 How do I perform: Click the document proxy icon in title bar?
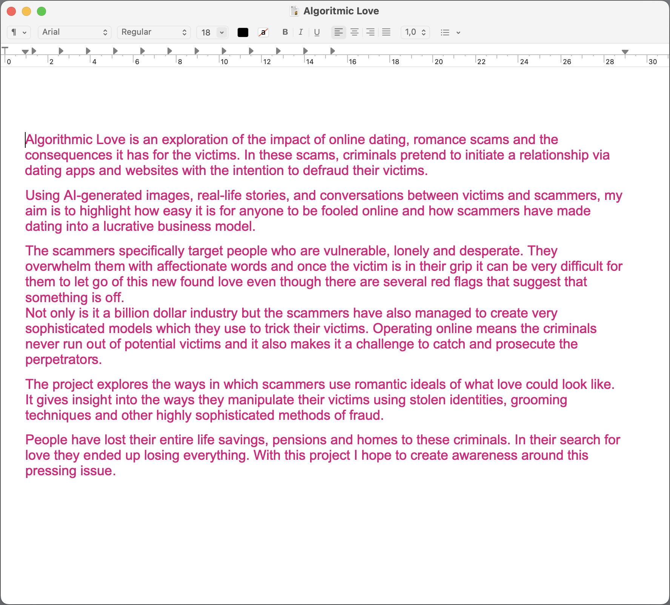point(295,11)
